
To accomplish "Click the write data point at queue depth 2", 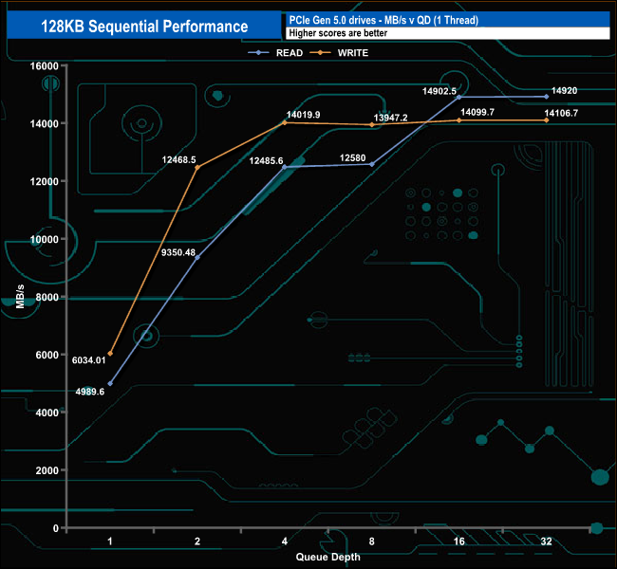I will tap(197, 168).
